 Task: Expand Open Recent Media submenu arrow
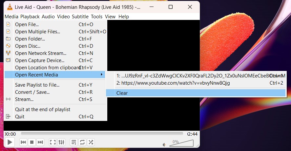101,75
